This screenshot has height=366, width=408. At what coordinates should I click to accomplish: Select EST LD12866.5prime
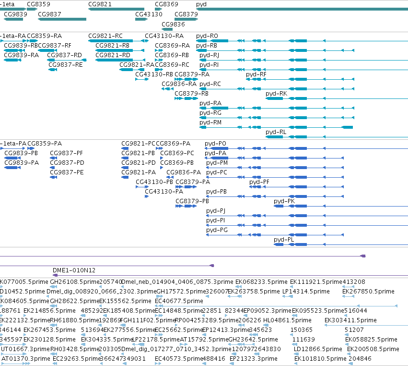coord(318,349)
